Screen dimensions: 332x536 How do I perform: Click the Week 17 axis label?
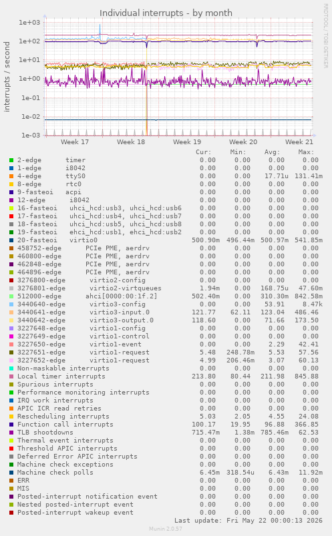[x=75, y=142]
